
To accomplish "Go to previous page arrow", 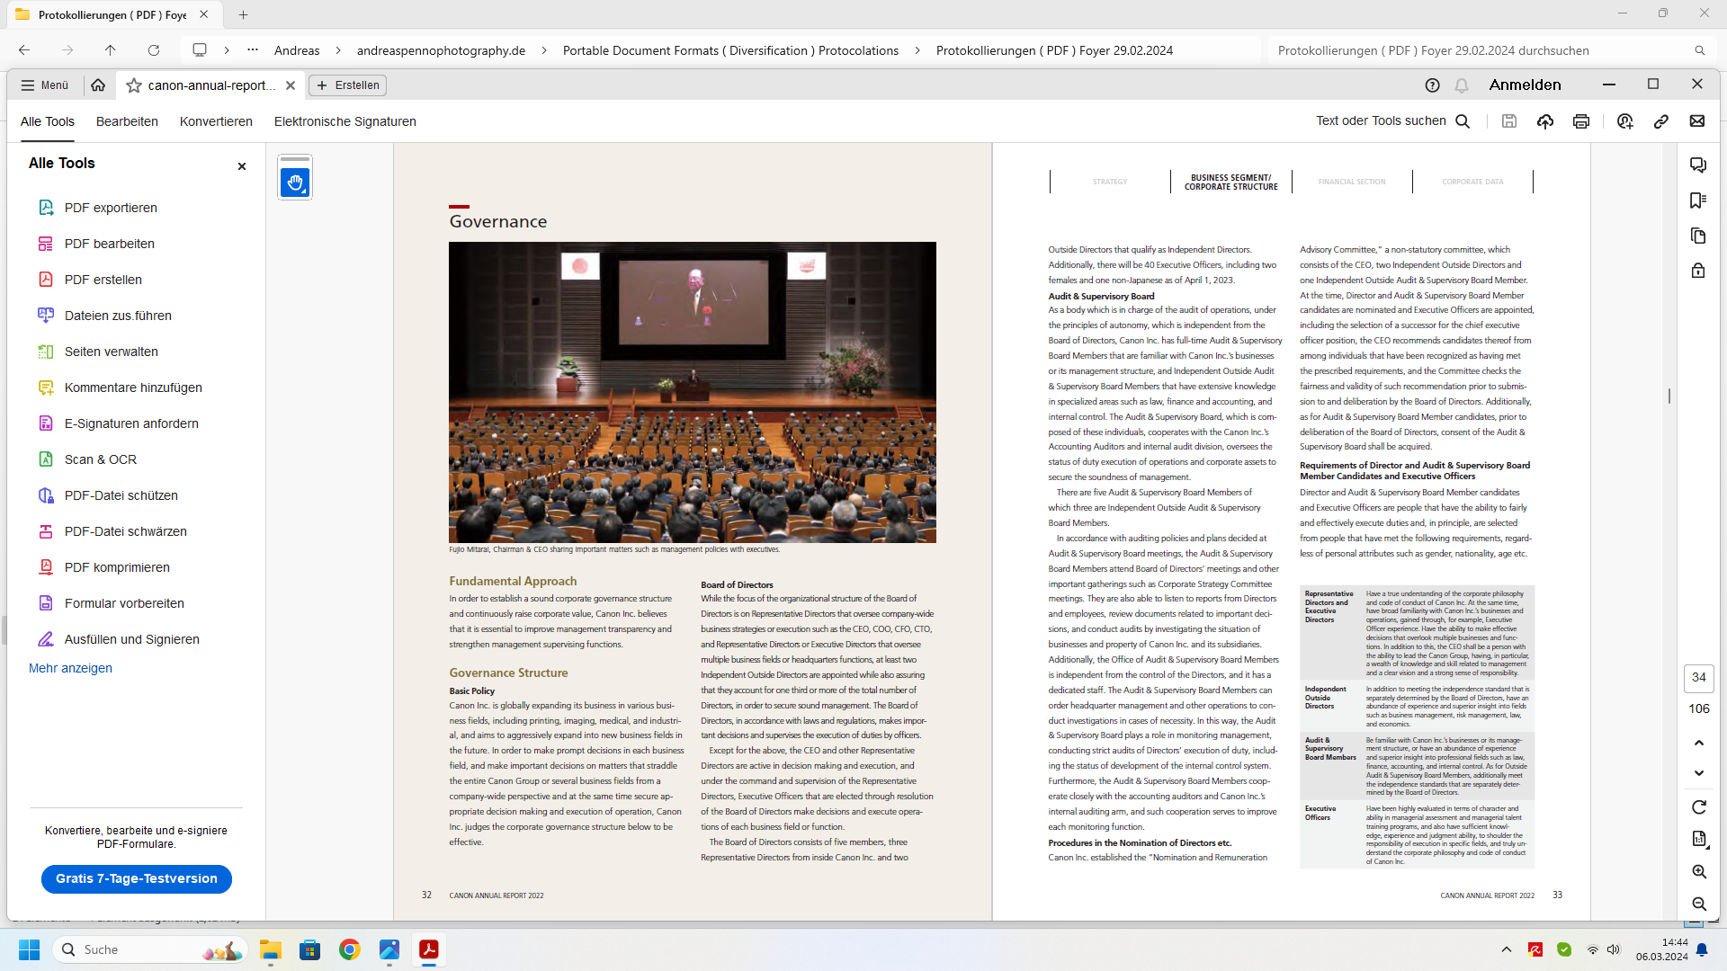I will coord(1699,743).
